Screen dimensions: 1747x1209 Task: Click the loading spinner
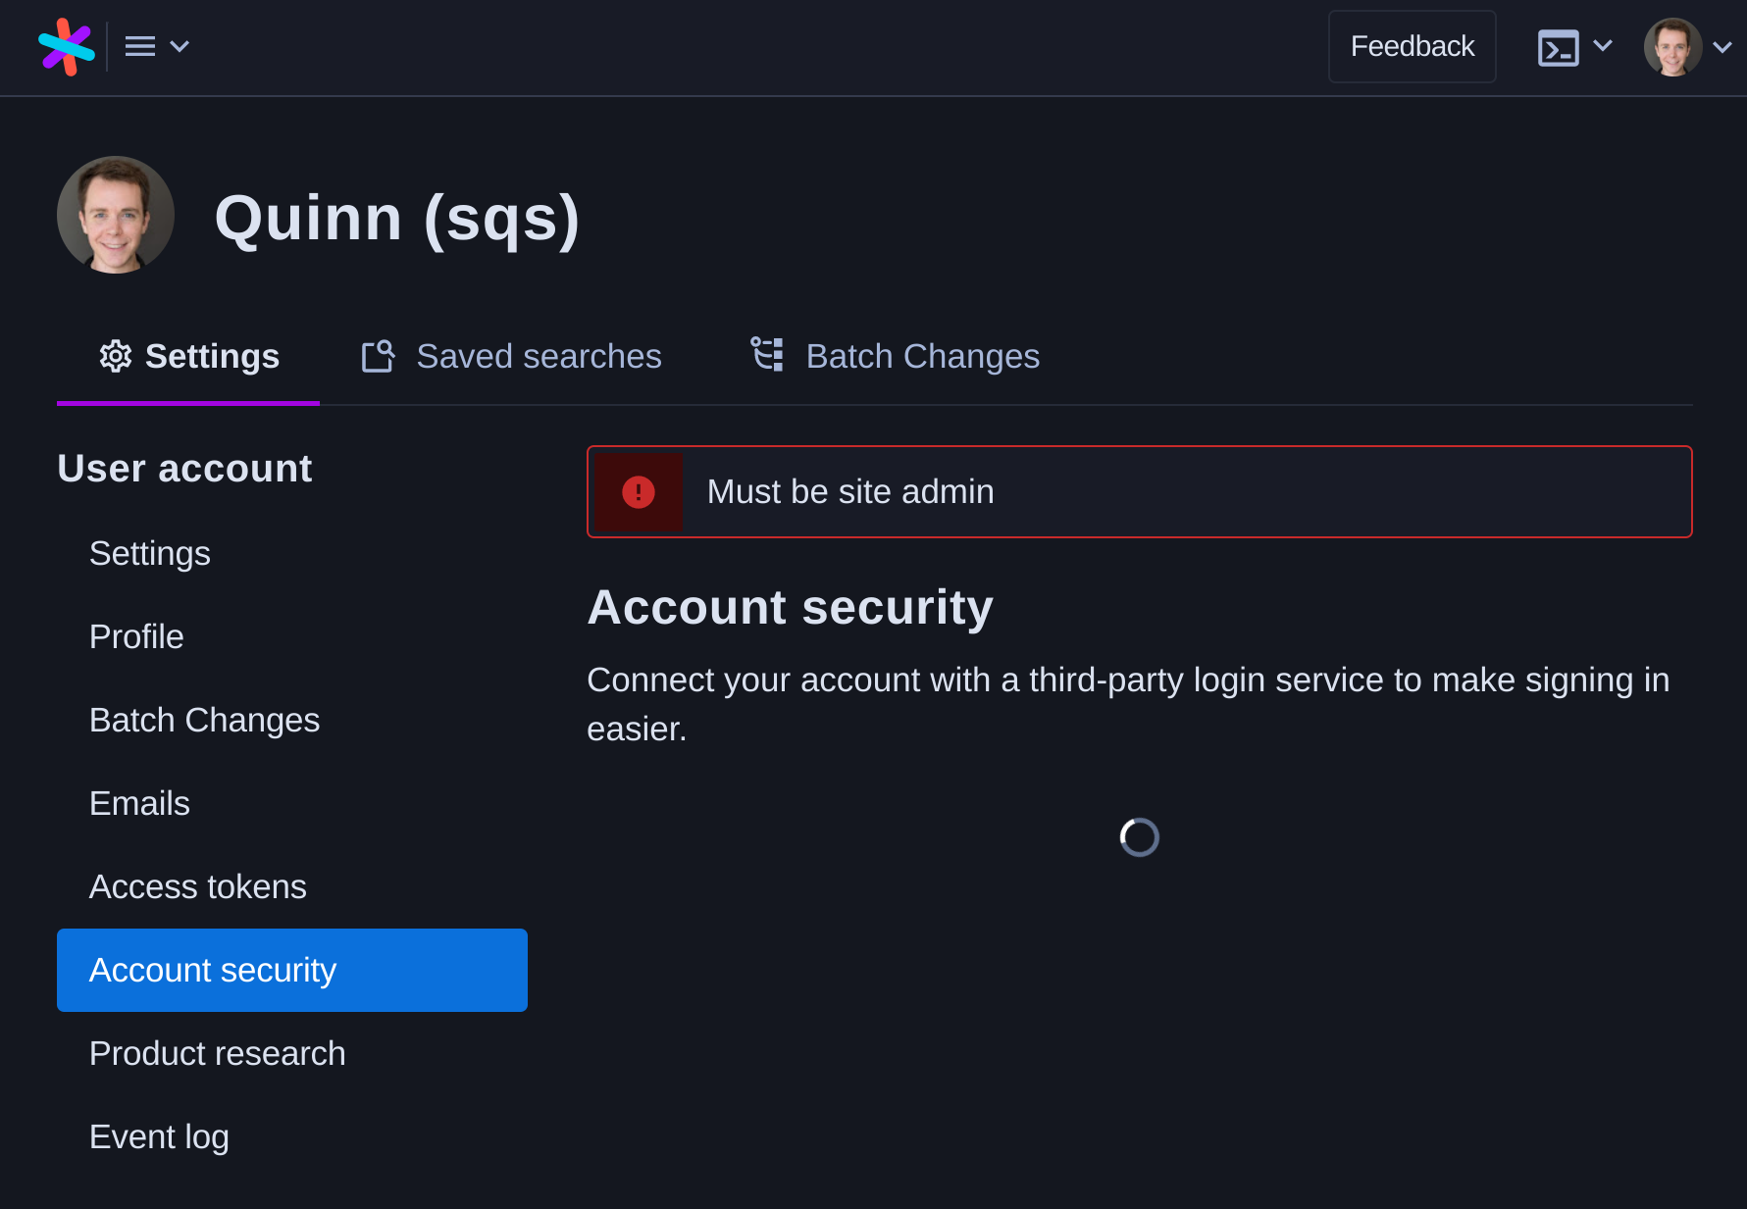pos(1140,837)
